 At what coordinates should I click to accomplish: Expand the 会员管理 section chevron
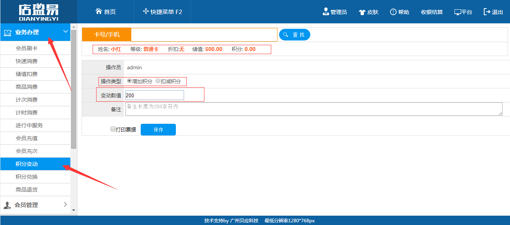click(65, 204)
